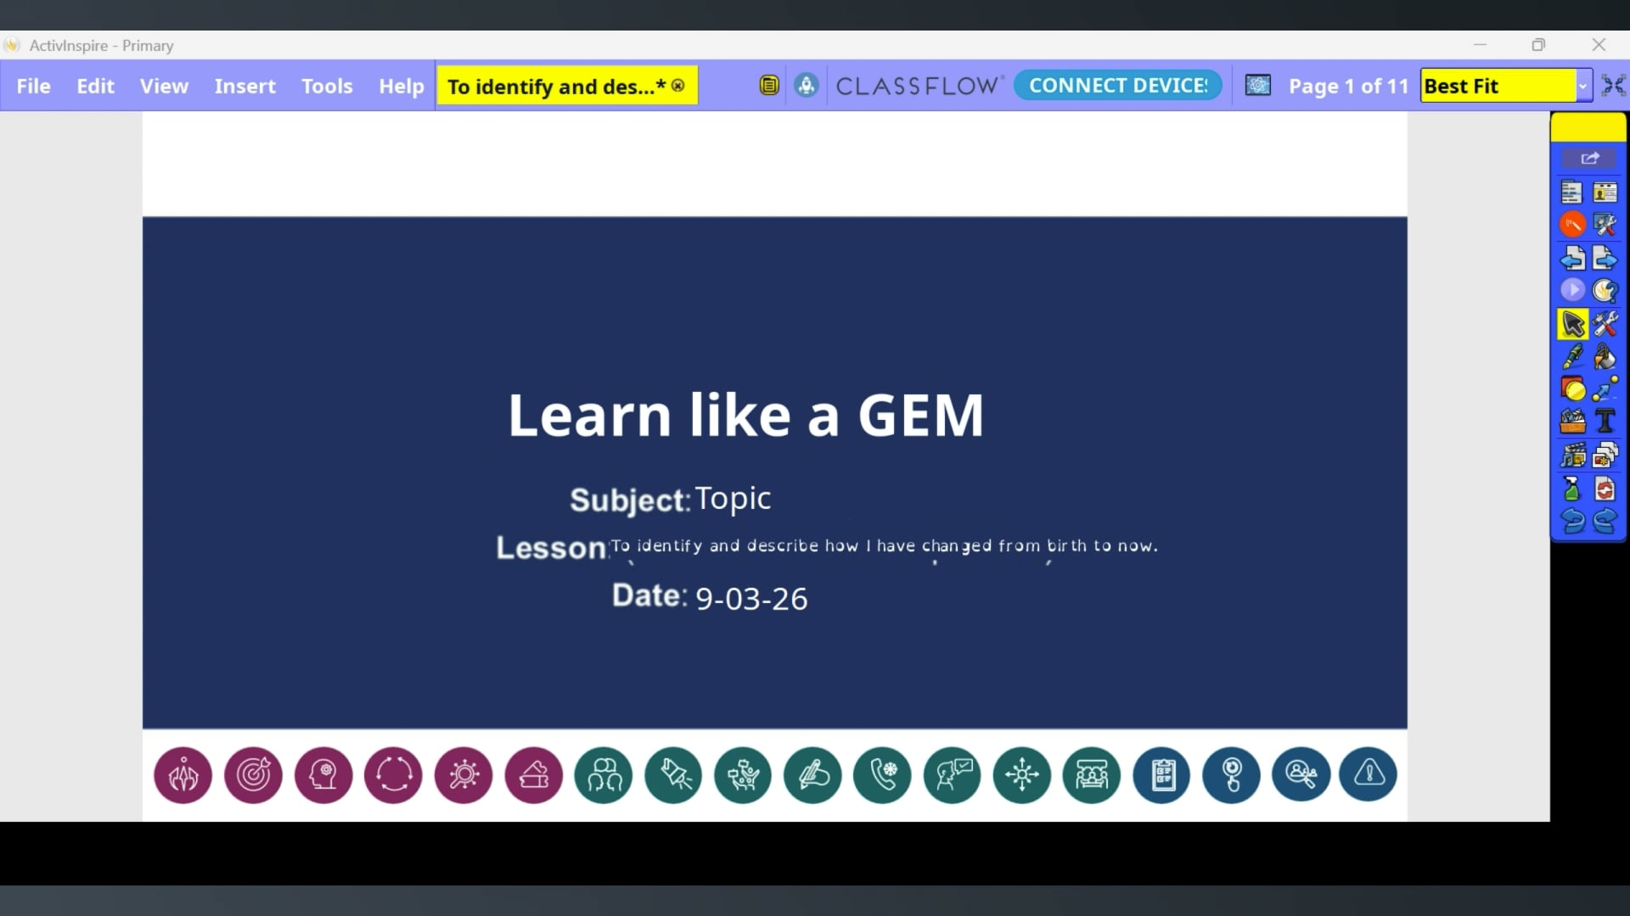1630x916 pixels.
Task: Open the Insert menu
Action: tap(244, 86)
